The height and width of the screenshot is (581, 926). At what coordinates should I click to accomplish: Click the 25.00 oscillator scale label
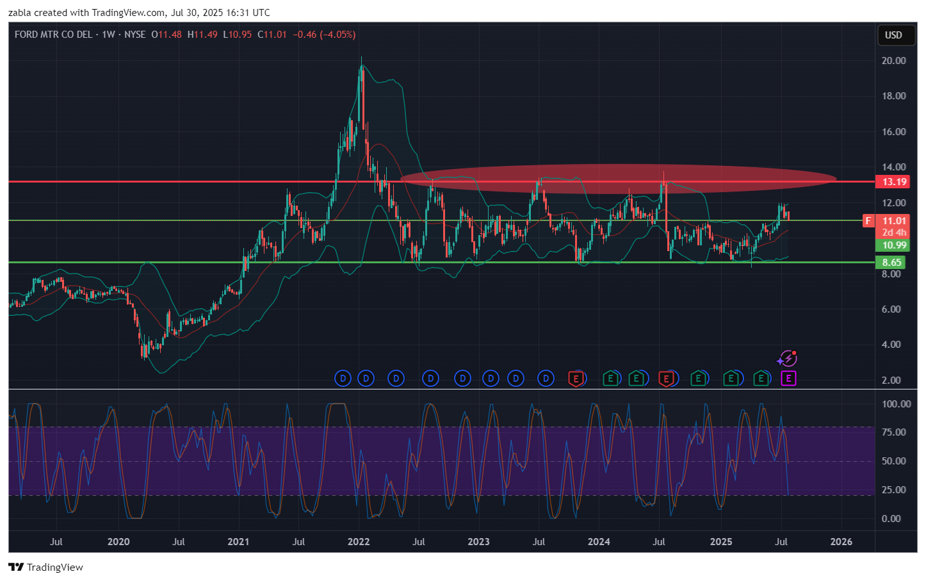[x=893, y=490]
